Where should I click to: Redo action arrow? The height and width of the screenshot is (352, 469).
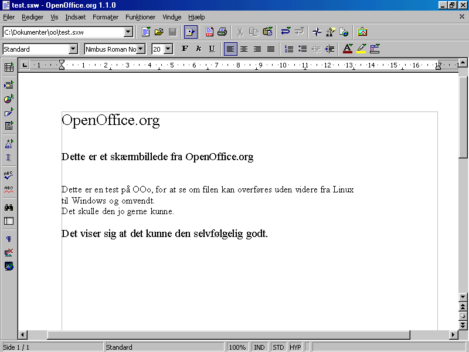coord(299,31)
